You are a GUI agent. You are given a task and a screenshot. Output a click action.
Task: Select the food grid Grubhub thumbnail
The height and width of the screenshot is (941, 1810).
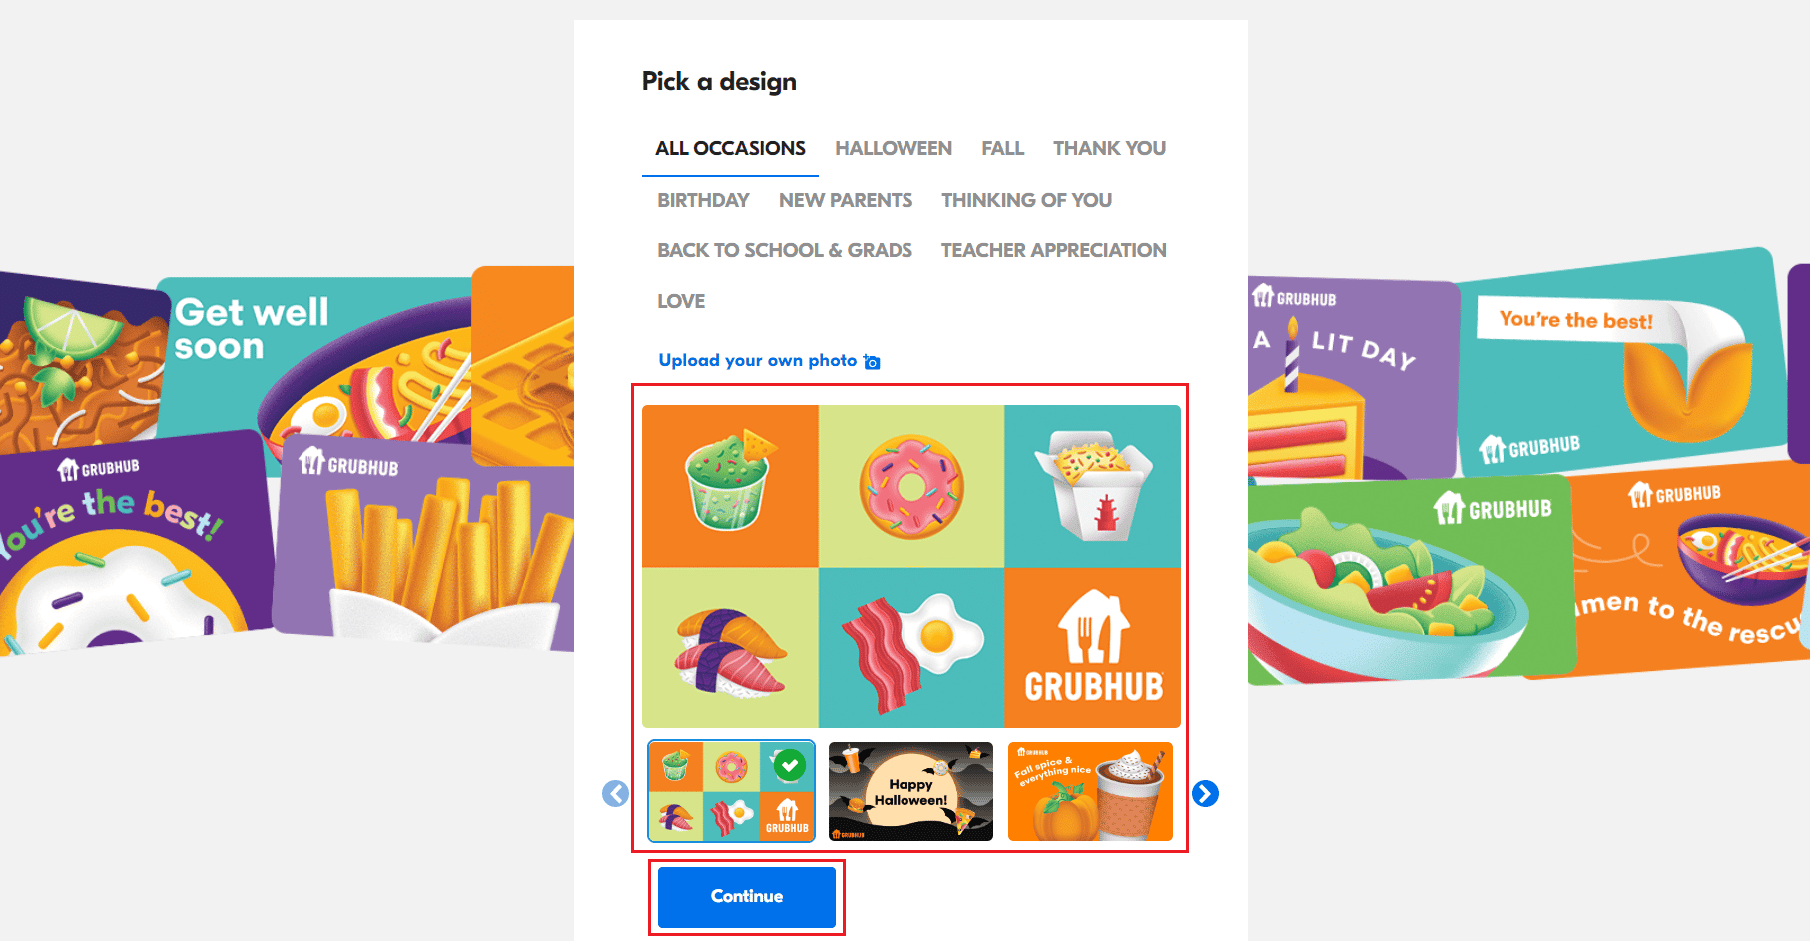click(x=731, y=791)
